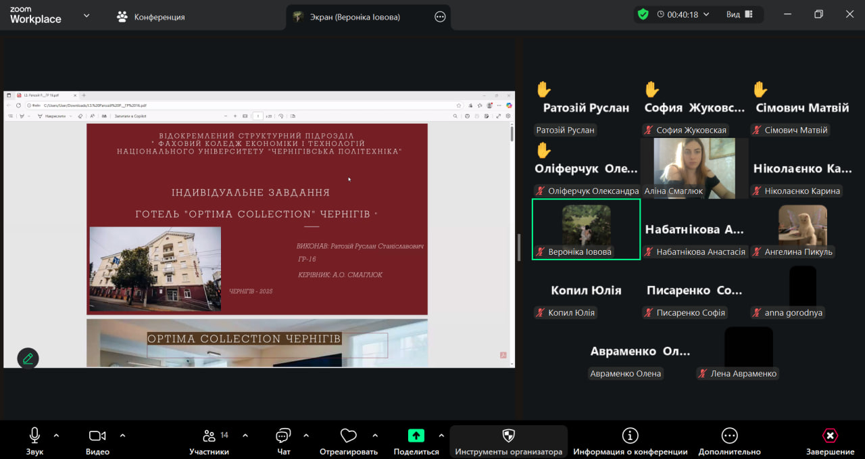Expand video settings arrow

click(x=122, y=435)
